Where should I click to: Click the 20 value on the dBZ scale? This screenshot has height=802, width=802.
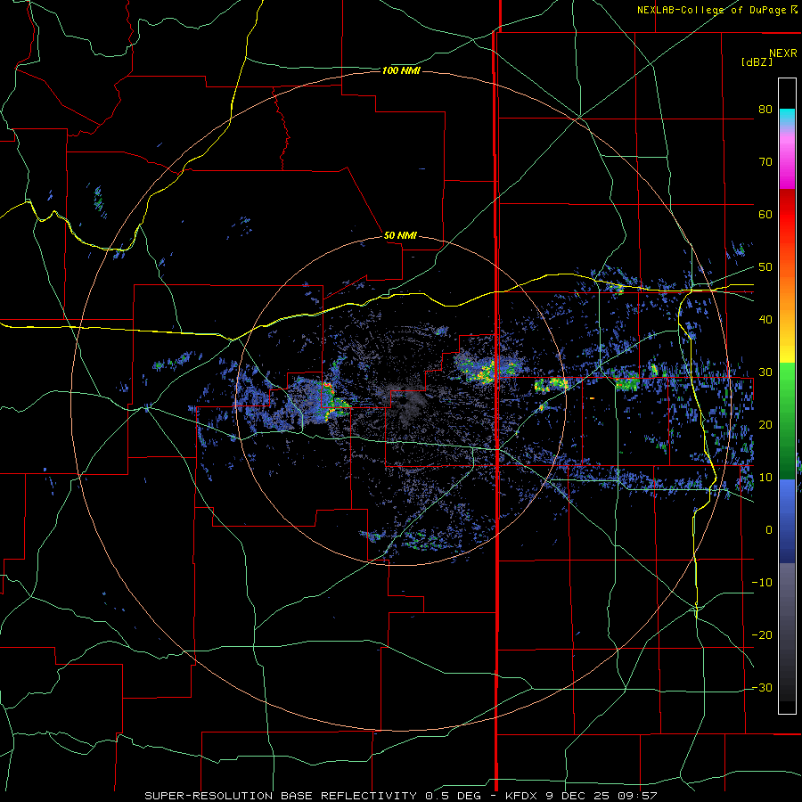pyautogui.click(x=765, y=425)
